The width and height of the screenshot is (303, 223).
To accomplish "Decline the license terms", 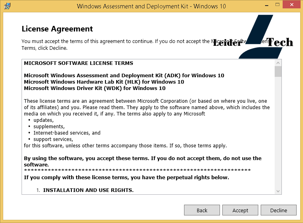I will tap(279, 210).
